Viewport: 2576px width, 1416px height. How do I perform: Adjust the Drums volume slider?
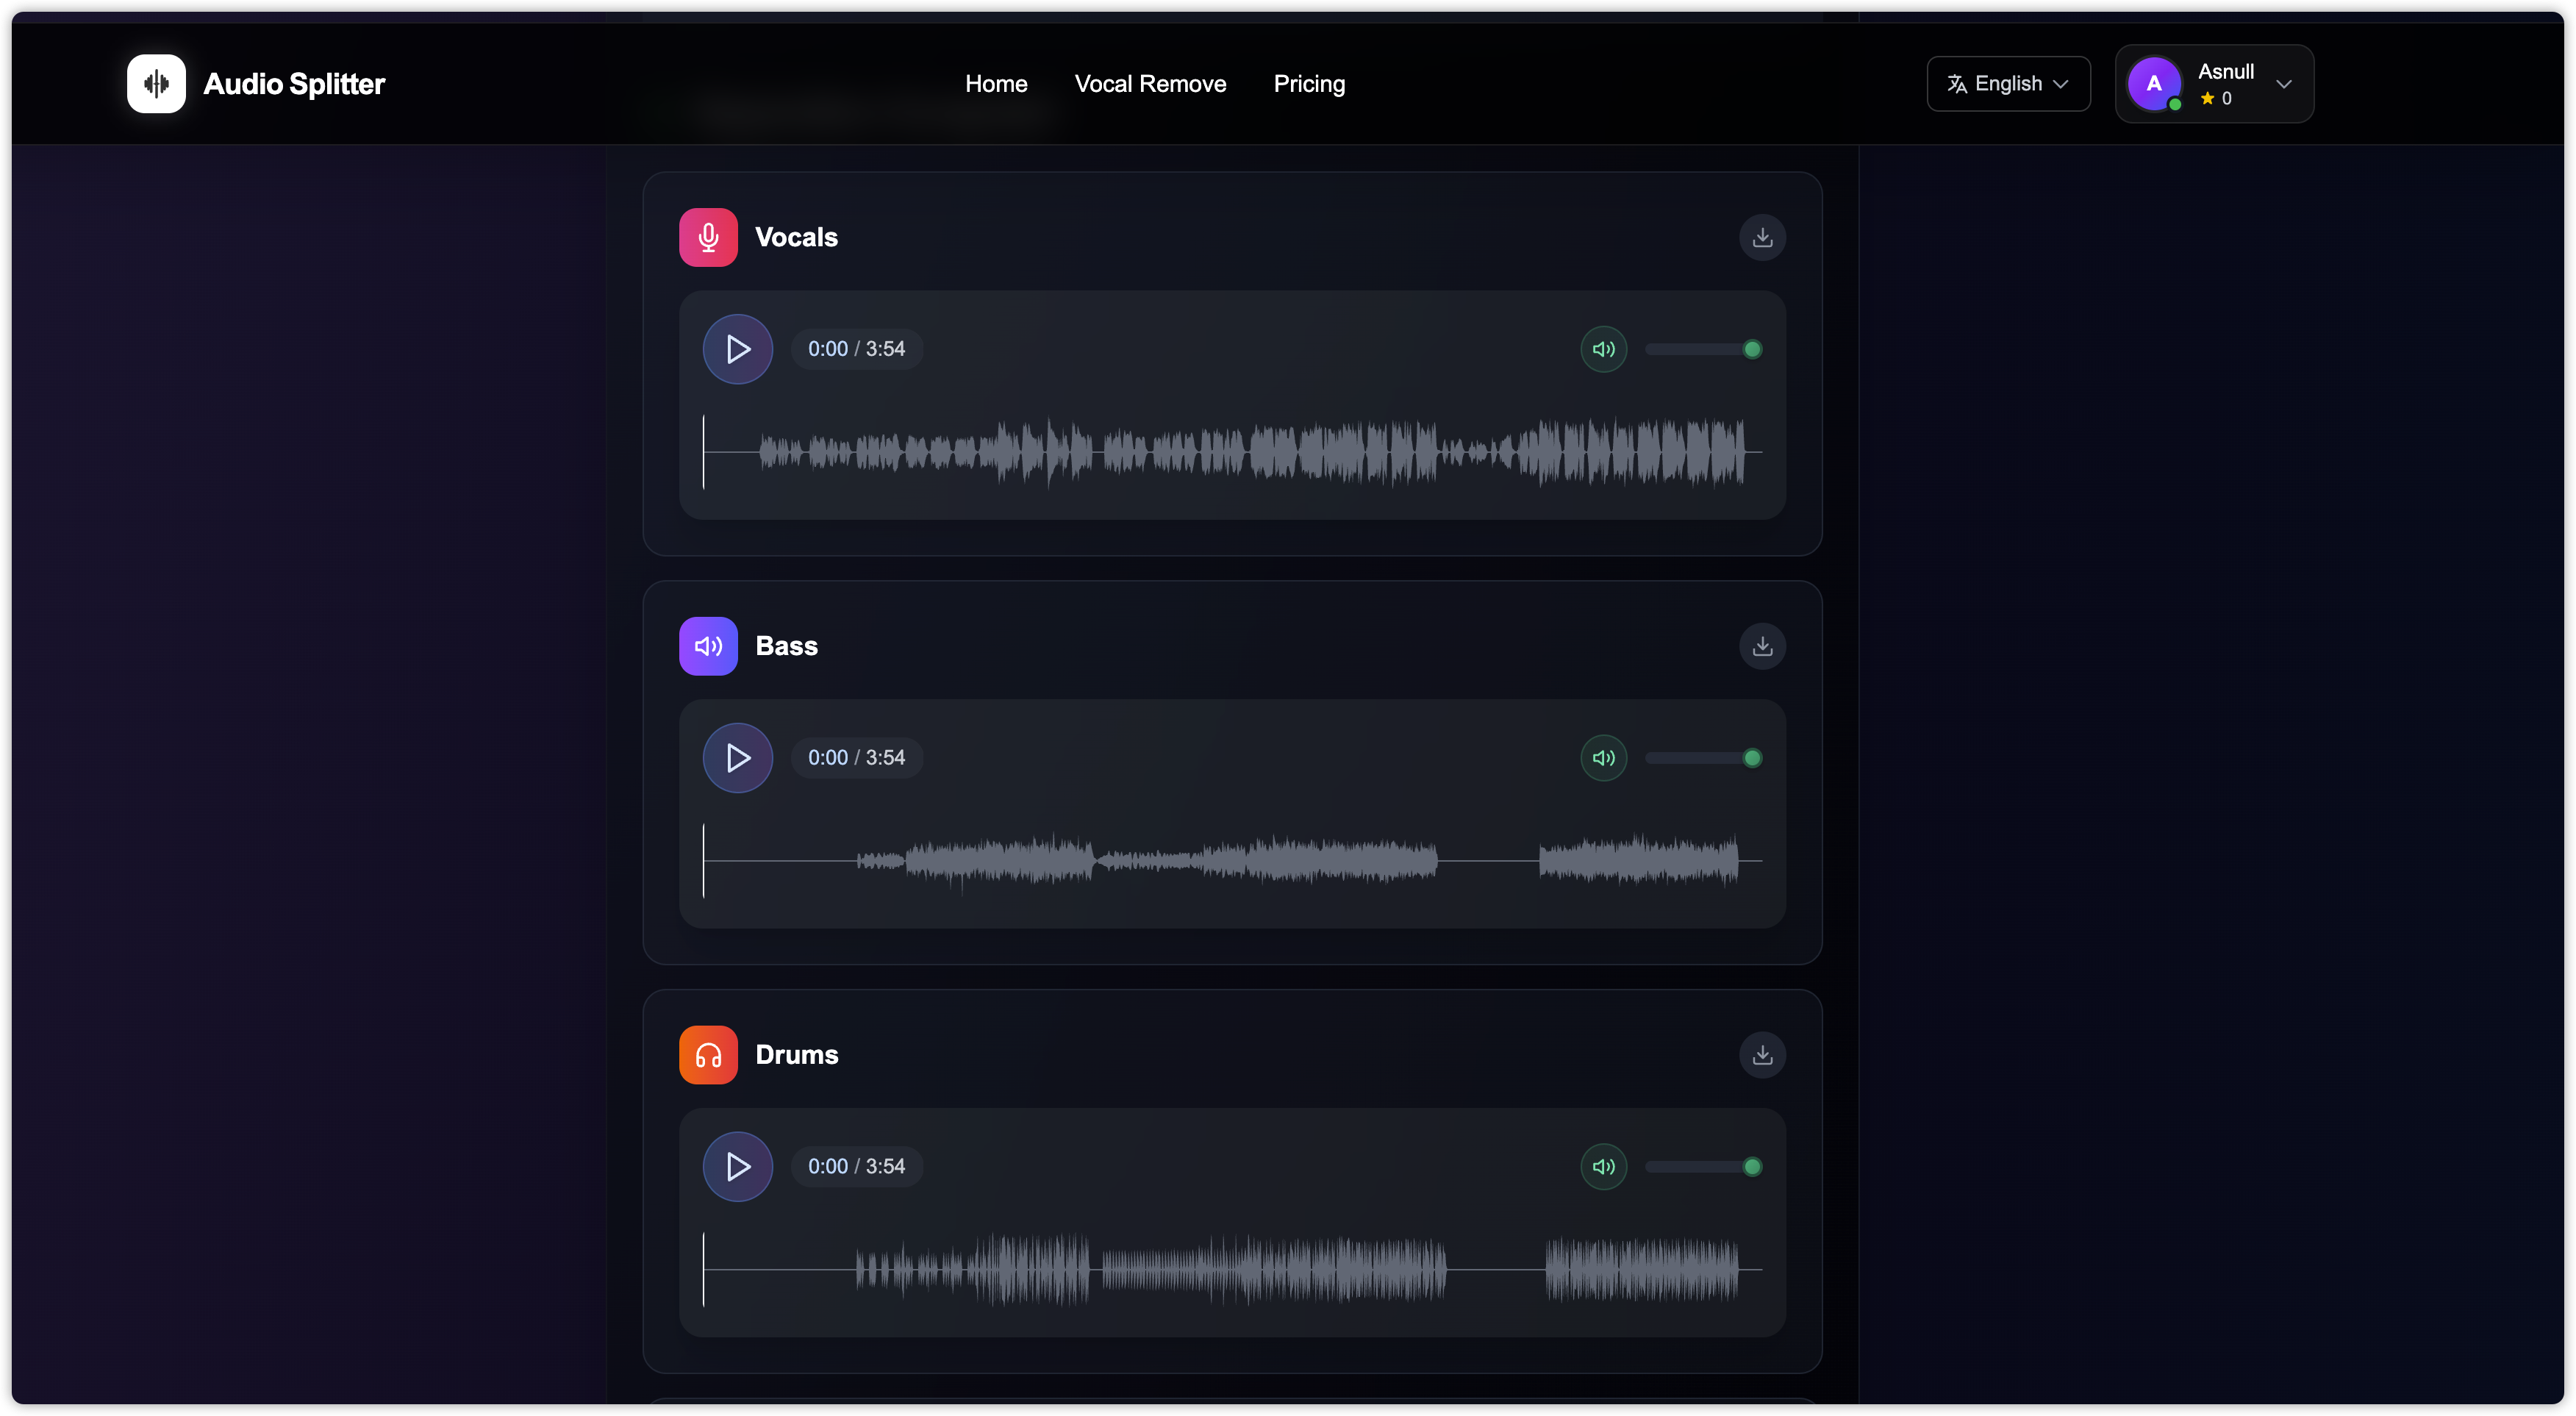[x=1703, y=1167]
